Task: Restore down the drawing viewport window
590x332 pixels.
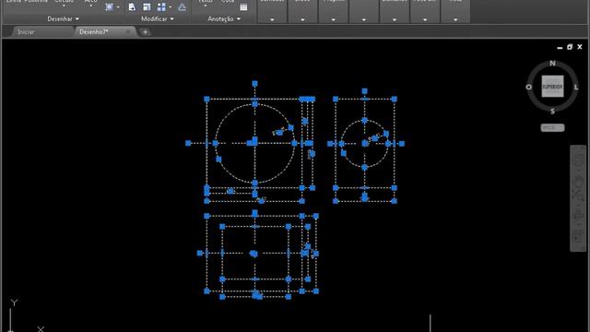Action: click(570, 47)
